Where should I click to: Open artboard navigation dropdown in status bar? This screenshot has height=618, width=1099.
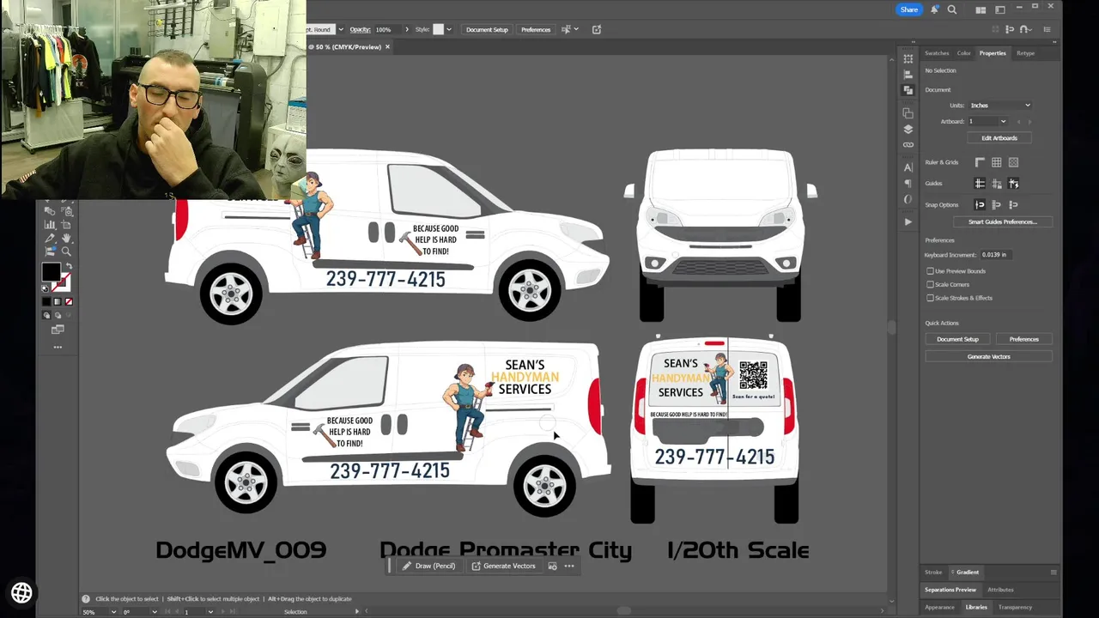pyautogui.click(x=210, y=612)
